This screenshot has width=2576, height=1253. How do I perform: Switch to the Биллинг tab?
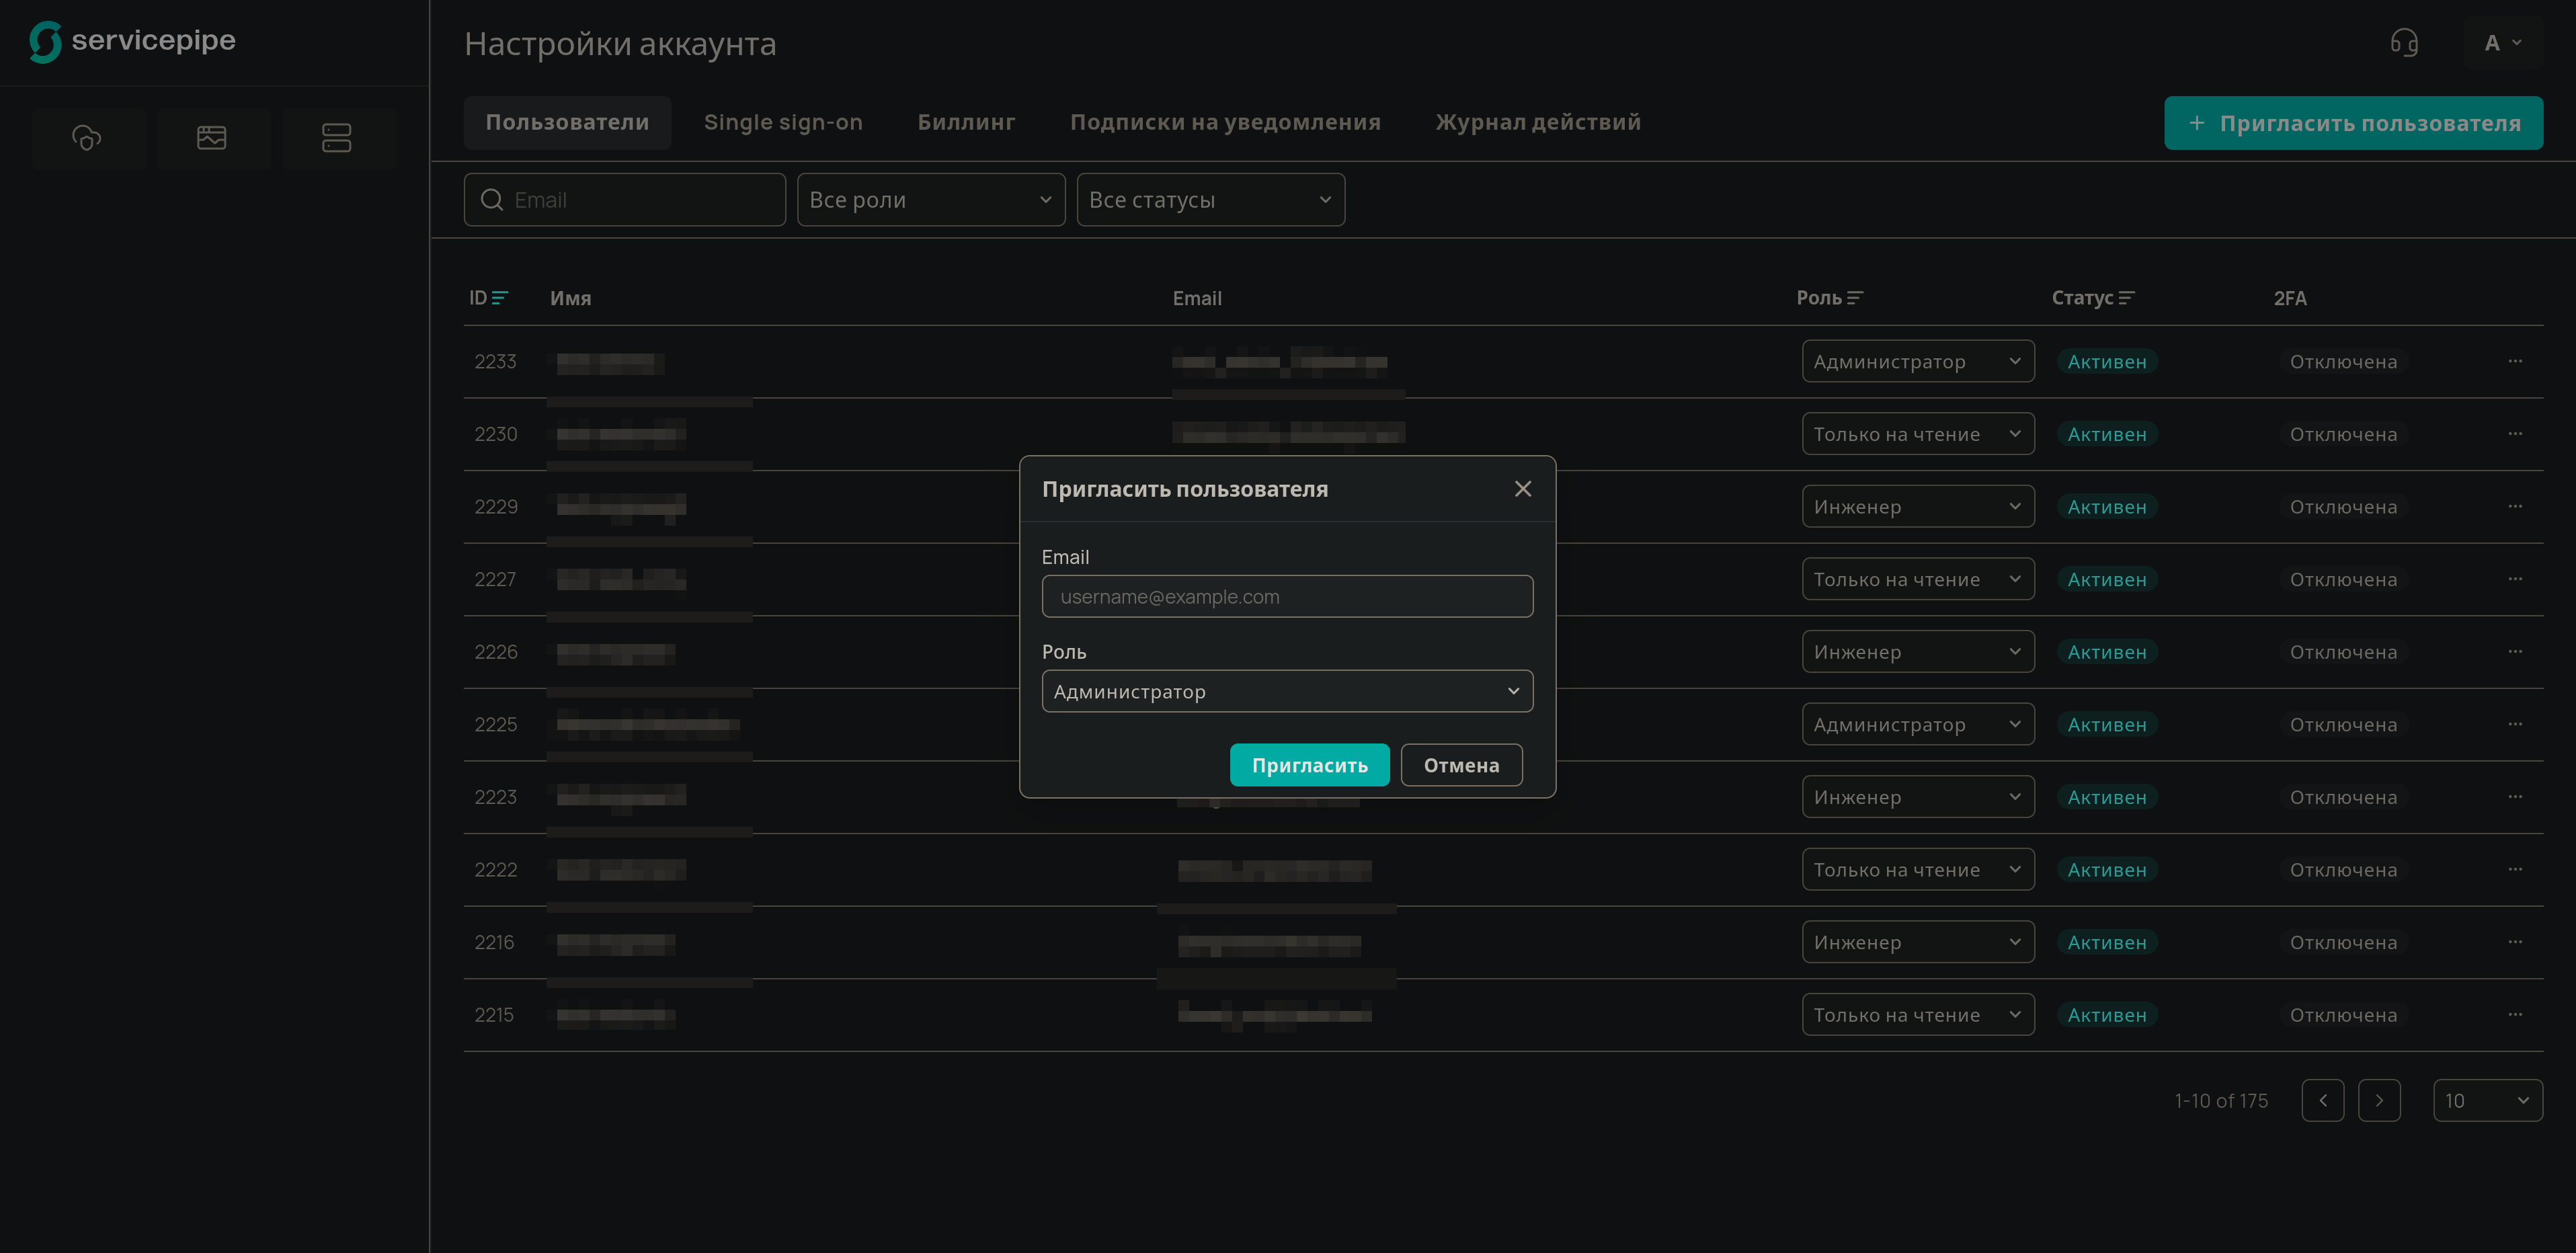966,122
